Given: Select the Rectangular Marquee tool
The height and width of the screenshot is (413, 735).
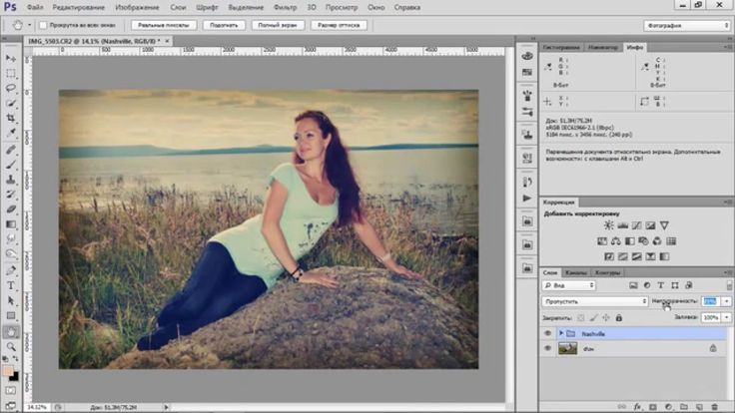Looking at the screenshot, I should [11, 74].
